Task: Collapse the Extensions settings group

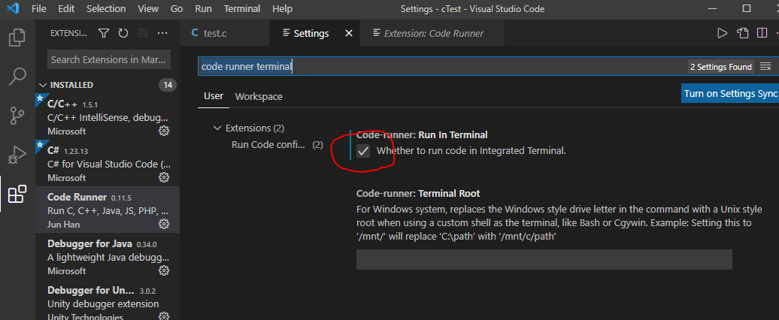Action: tap(217, 128)
